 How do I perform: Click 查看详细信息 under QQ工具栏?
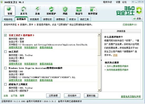pyautogui.click(x=46, y=64)
